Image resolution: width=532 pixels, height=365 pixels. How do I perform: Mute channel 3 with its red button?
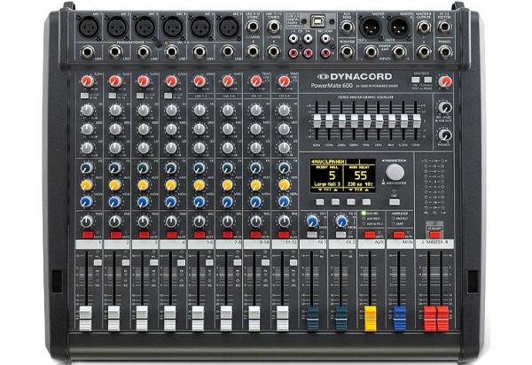coord(144,235)
